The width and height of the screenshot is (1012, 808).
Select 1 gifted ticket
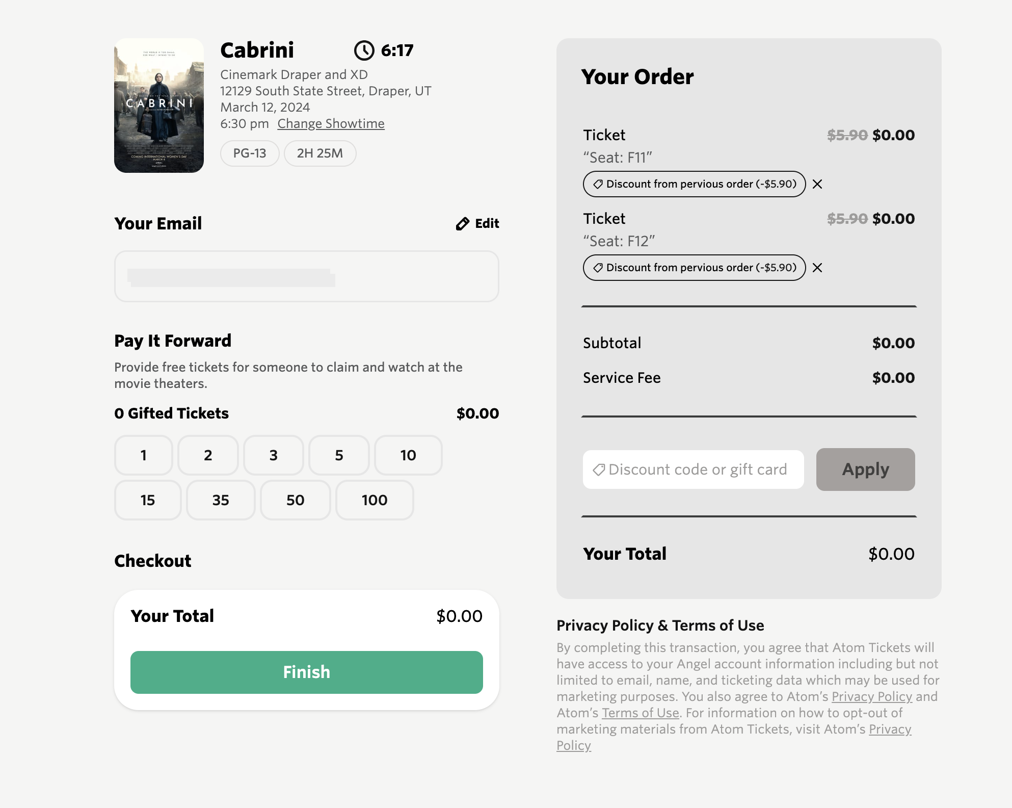[x=144, y=455]
